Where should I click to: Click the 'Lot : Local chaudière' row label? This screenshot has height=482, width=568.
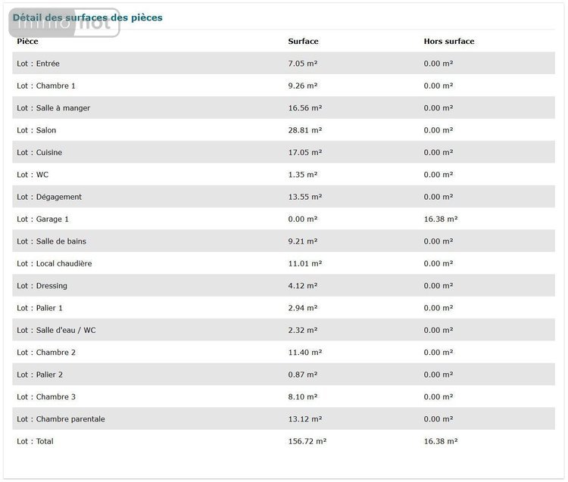point(55,263)
